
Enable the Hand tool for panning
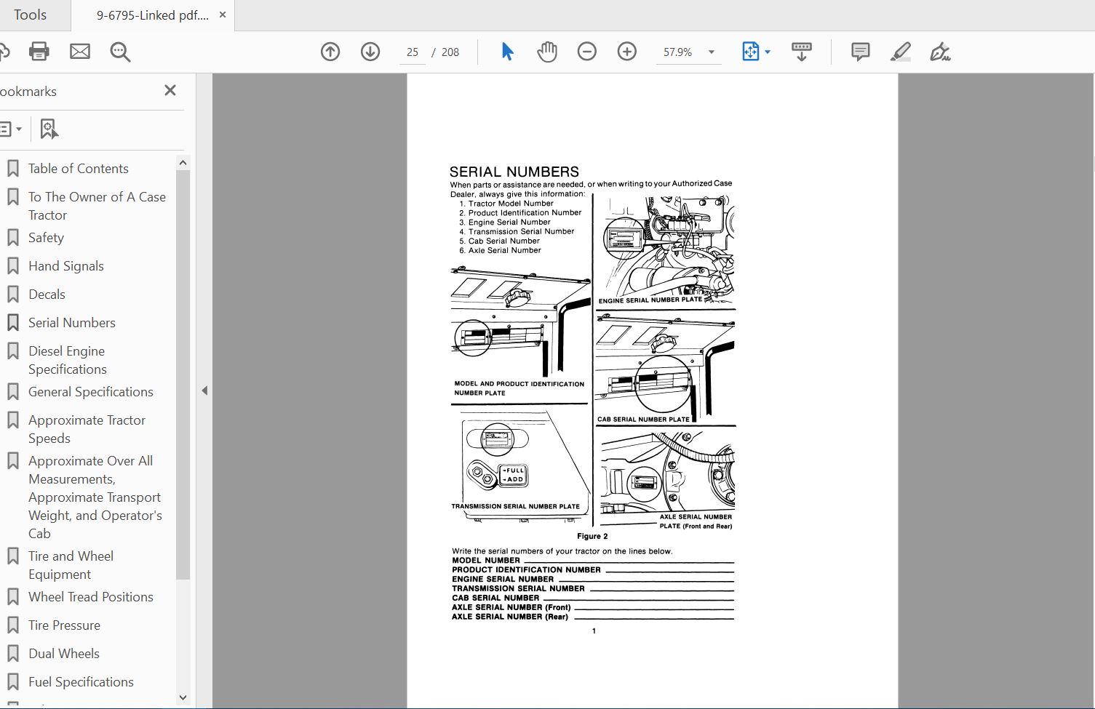coord(546,51)
